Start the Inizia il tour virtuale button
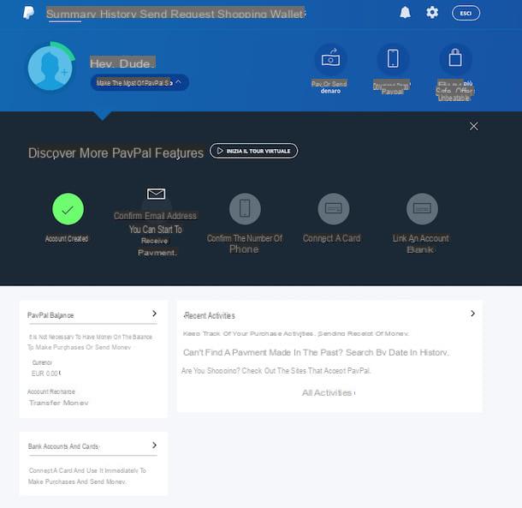Image resolution: width=522 pixels, height=508 pixels. click(x=253, y=151)
